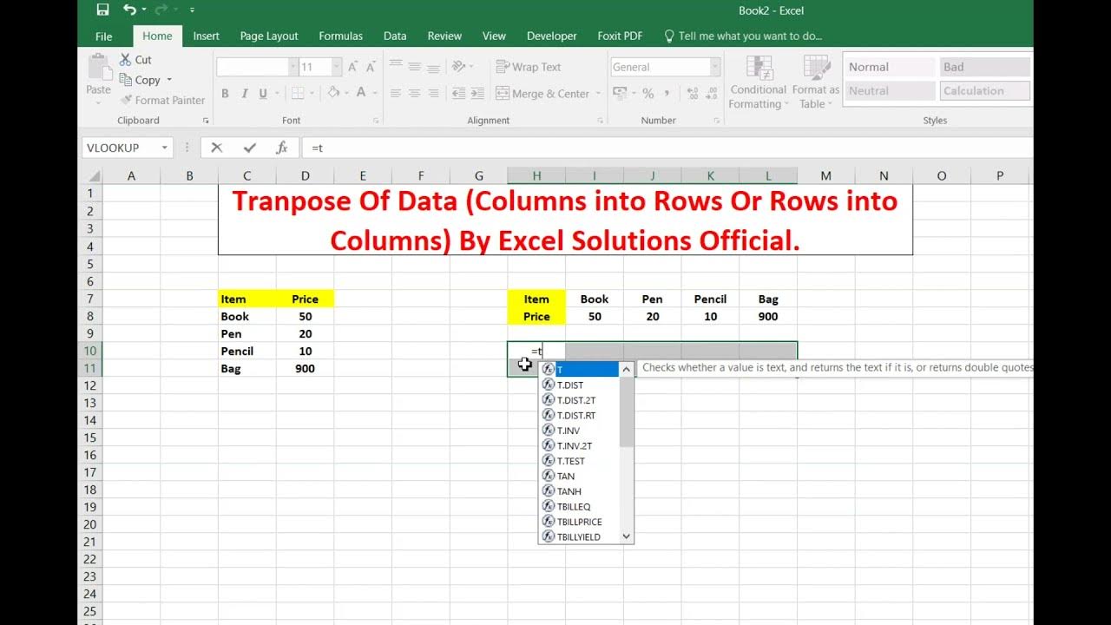
Task: Apply Bottom Align to cells
Action: click(x=434, y=67)
